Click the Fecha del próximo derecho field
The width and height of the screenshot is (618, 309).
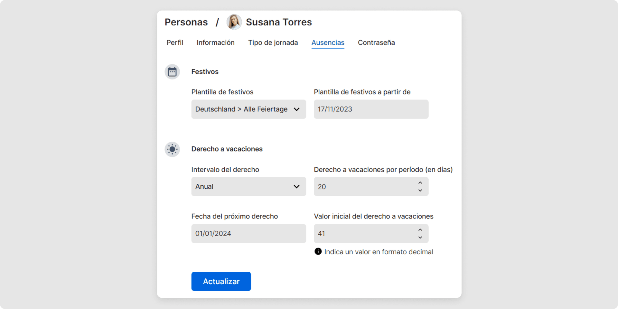click(248, 233)
